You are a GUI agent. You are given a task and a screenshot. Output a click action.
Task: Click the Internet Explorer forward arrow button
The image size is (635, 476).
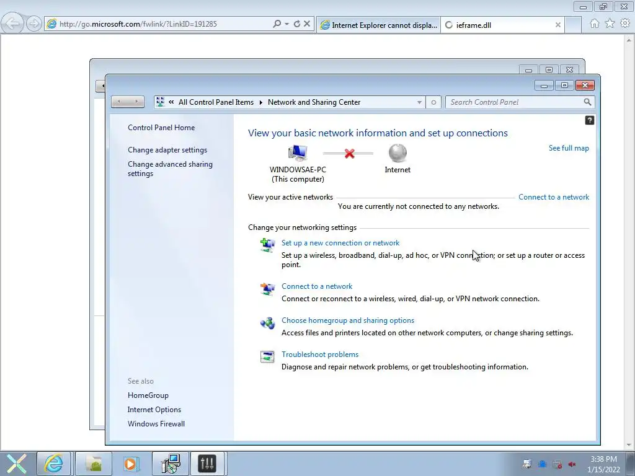34,24
